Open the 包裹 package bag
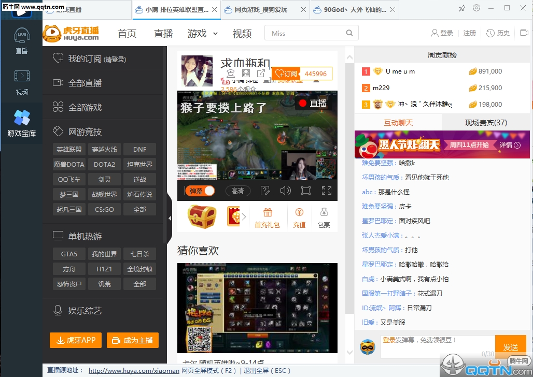The height and width of the screenshot is (377, 533). pyautogui.click(x=324, y=218)
